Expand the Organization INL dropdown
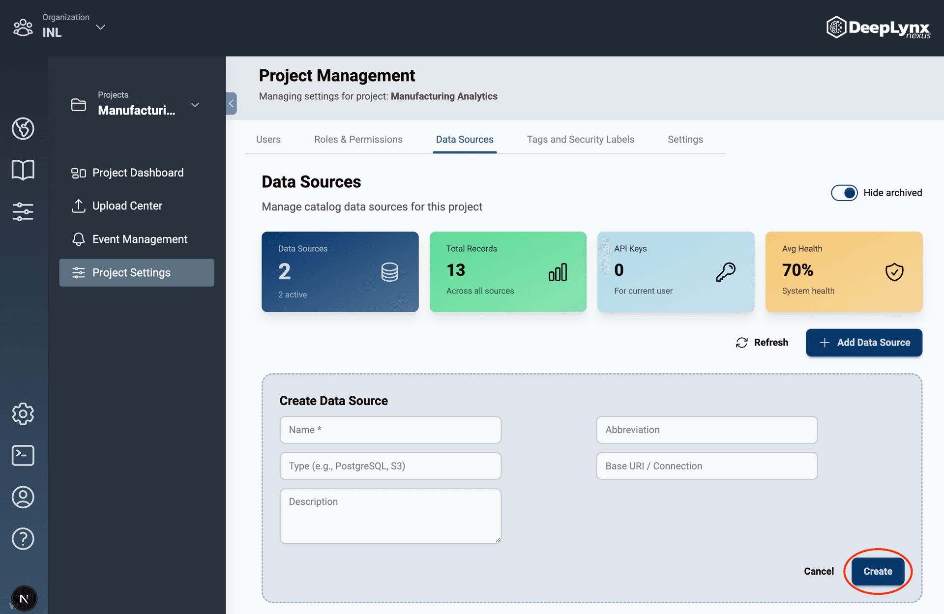 [x=100, y=27]
